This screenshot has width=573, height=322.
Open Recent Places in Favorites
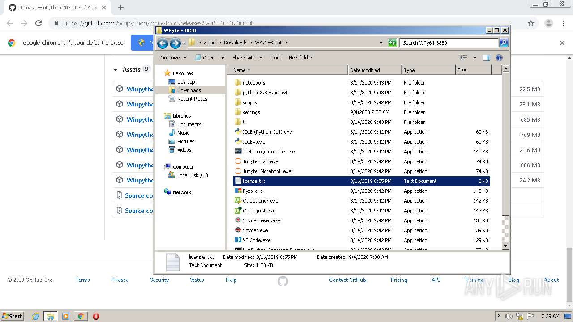pyautogui.click(x=188, y=99)
